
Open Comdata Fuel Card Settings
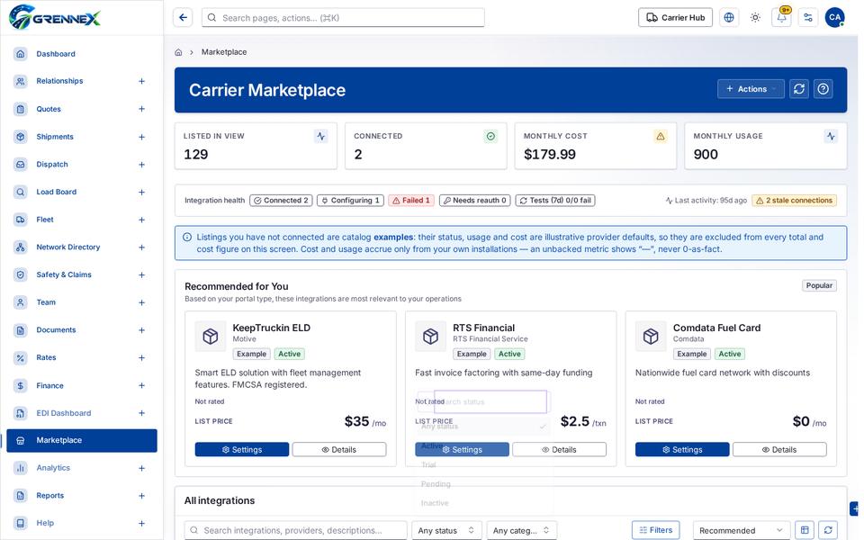pos(682,450)
